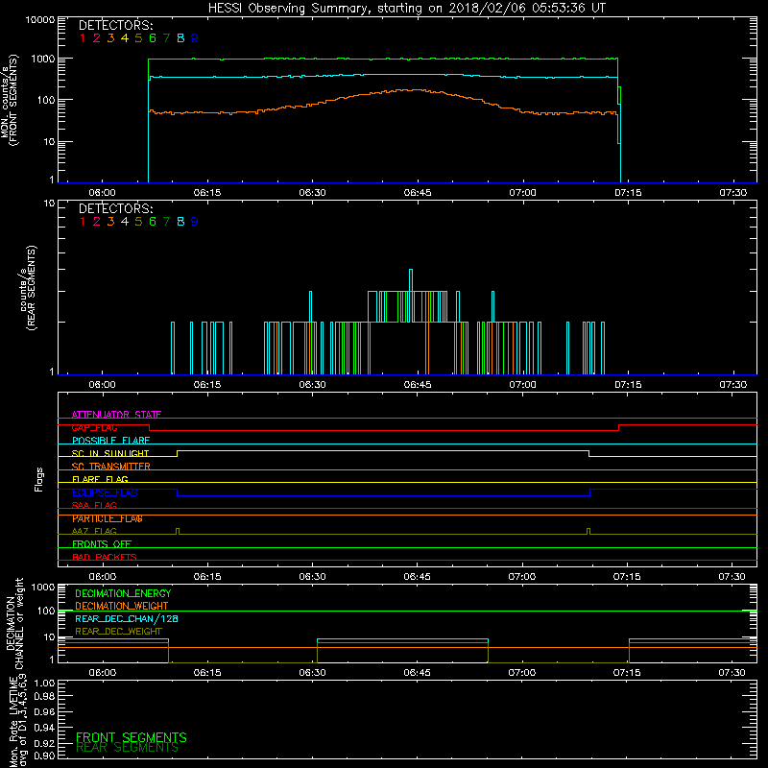Click the 1000 y-axis tick on the front segments plot
Image resolution: width=768 pixels, height=768 pixels.
tap(43, 60)
